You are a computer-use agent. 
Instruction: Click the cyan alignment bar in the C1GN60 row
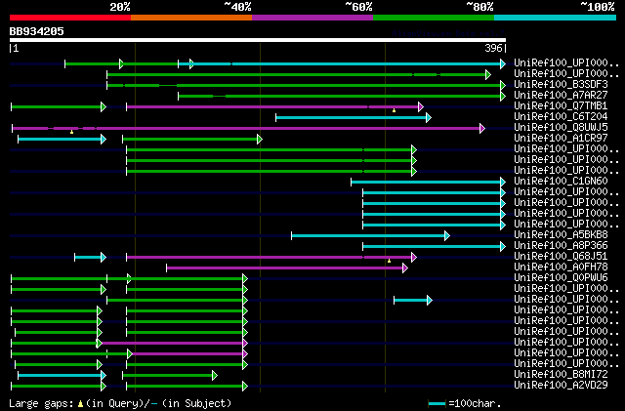(428, 183)
